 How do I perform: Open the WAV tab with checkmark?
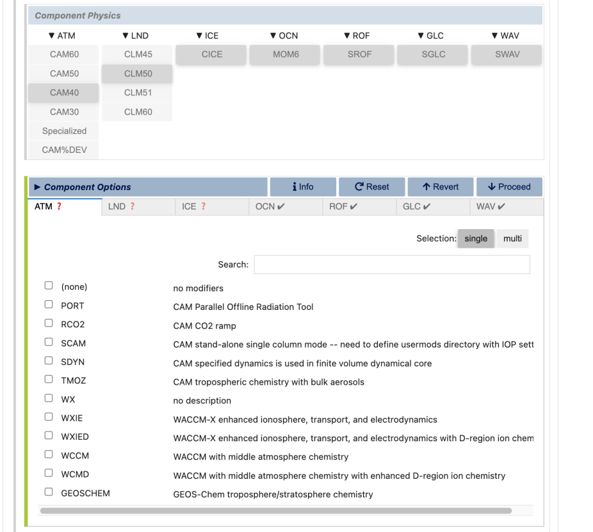click(491, 206)
